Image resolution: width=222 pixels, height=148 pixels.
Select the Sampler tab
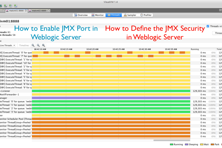[130, 15]
